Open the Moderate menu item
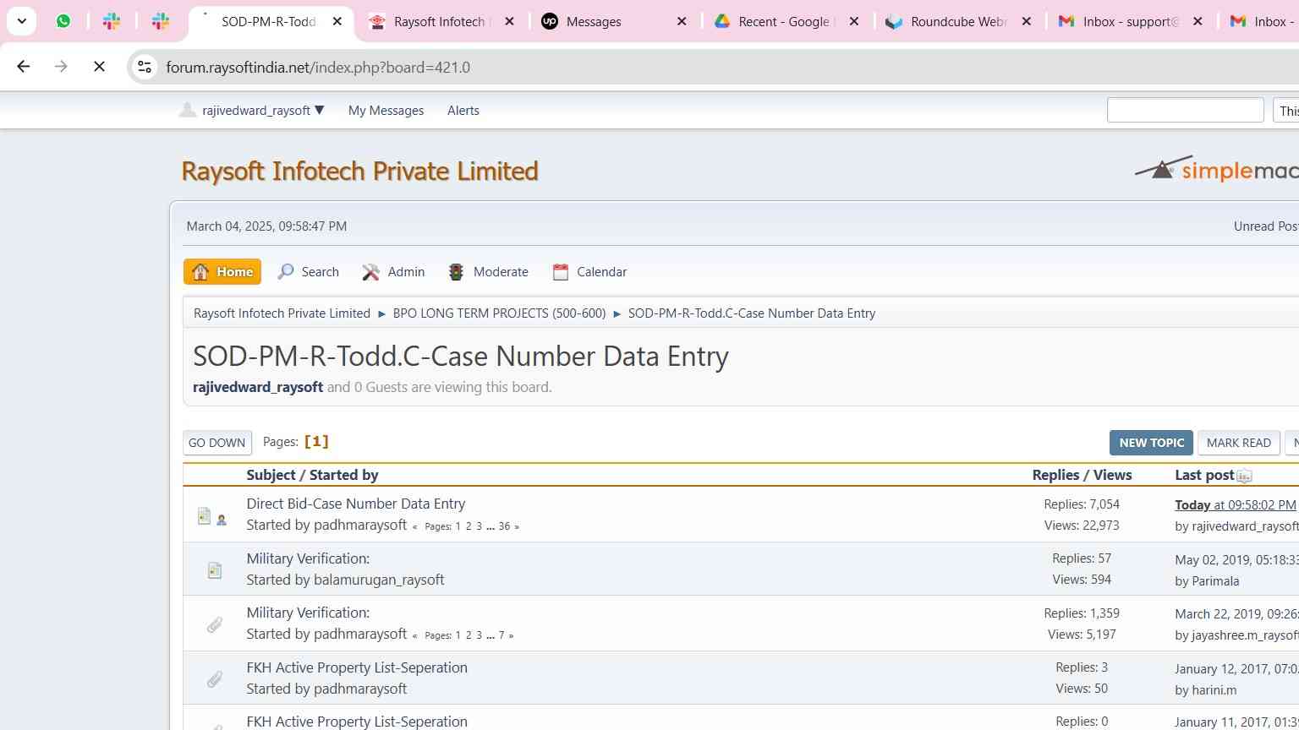 [489, 271]
